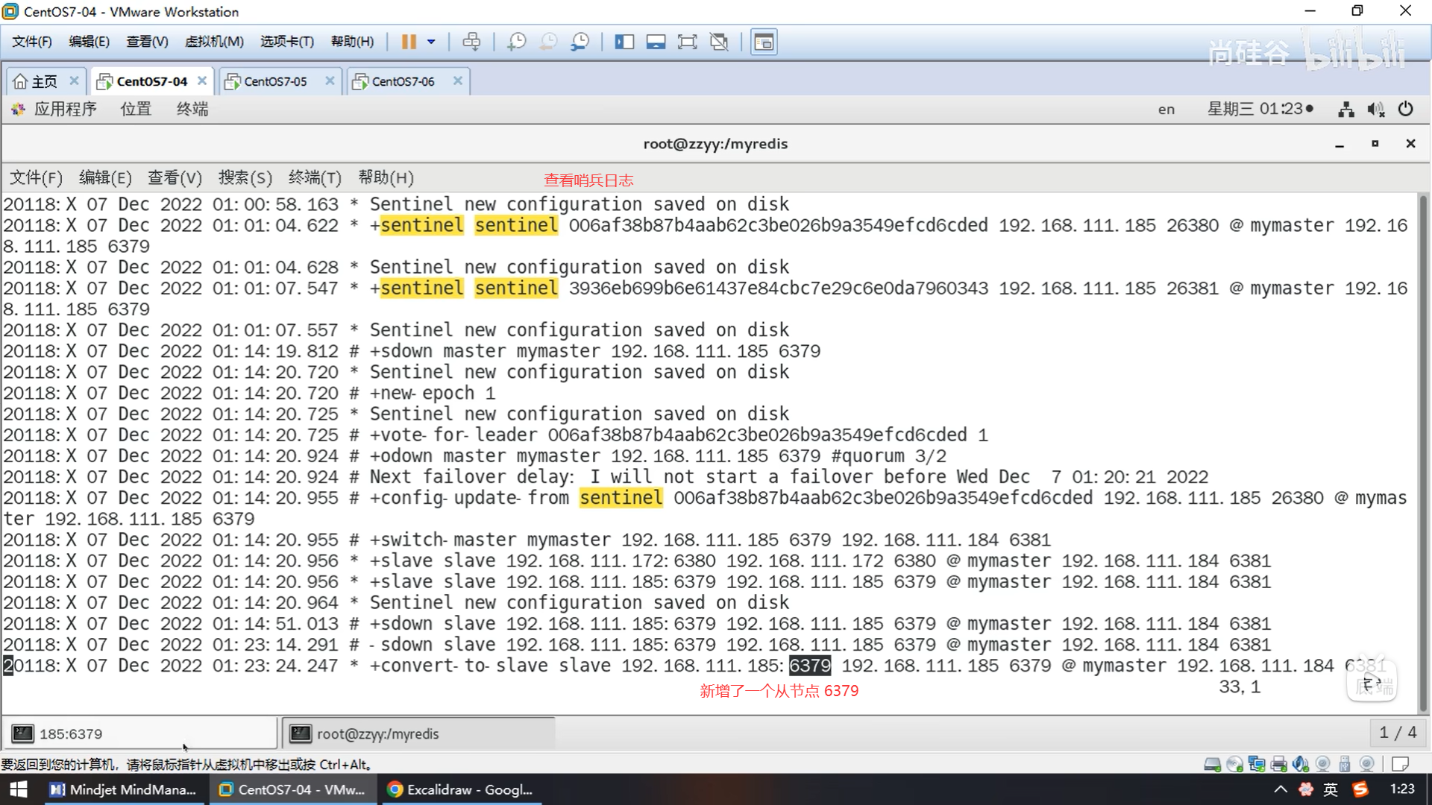The height and width of the screenshot is (805, 1432).
Task: Take a VM snapshot using the clock icon
Action: coord(516,42)
